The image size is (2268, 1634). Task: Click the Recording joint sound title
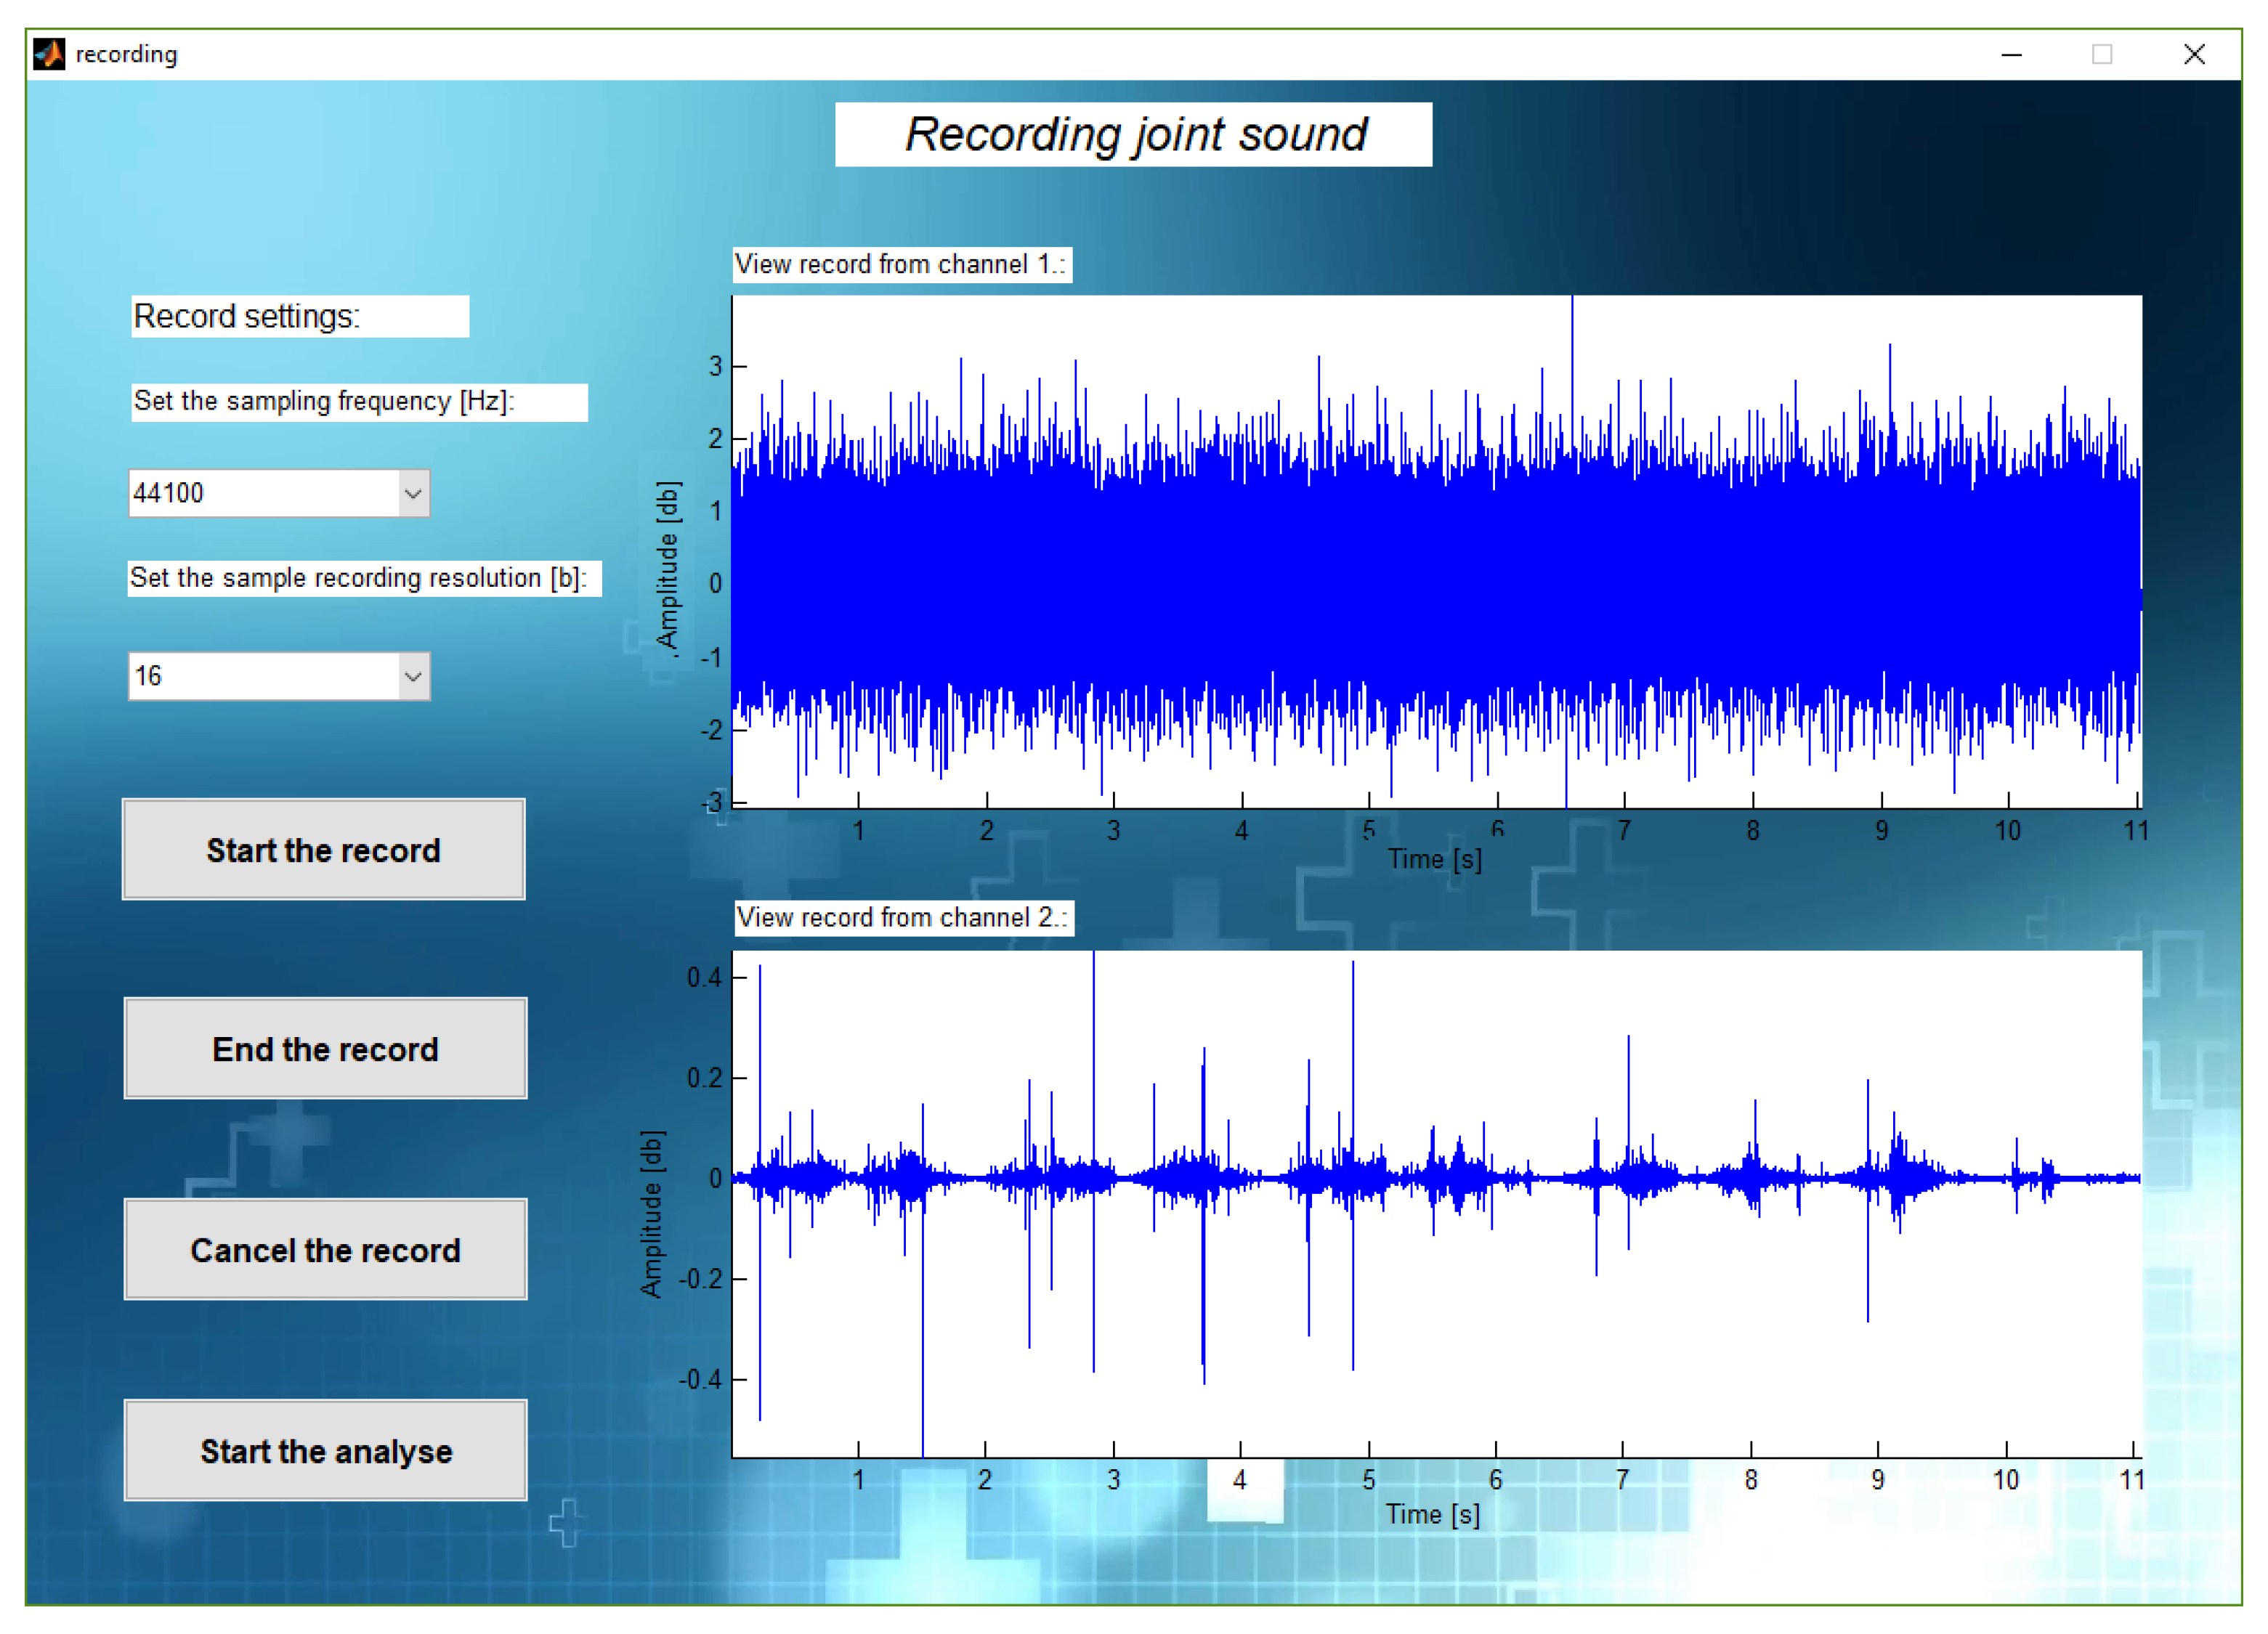[1133, 135]
